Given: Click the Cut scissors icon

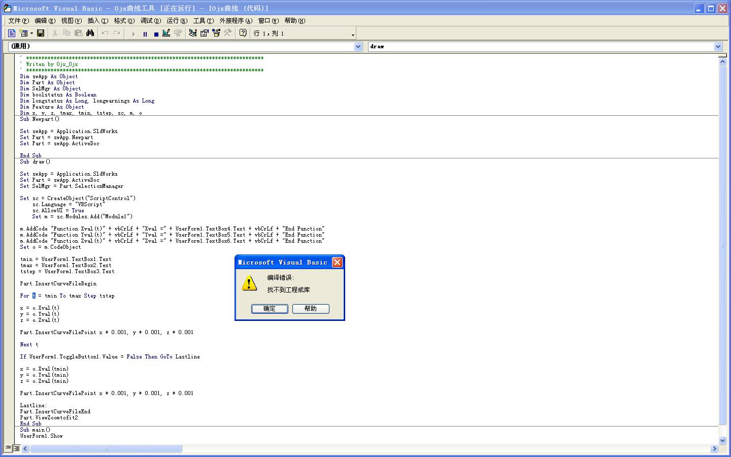Looking at the screenshot, I should [x=55, y=33].
